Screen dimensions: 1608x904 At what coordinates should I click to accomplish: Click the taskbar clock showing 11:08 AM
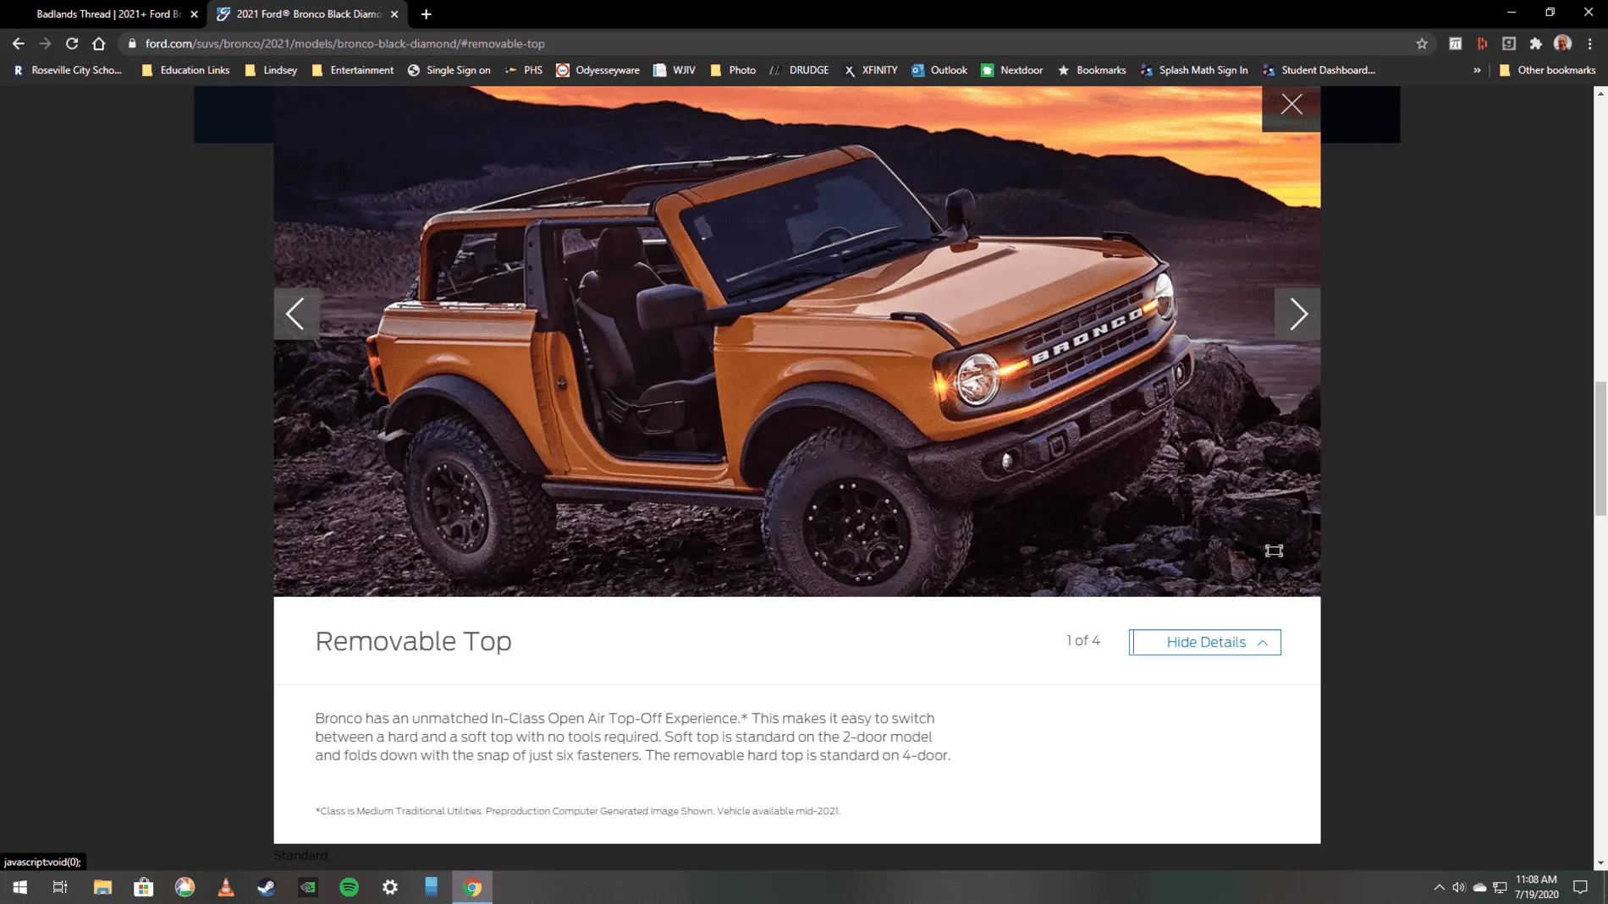pyautogui.click(x=1536, y=887)
